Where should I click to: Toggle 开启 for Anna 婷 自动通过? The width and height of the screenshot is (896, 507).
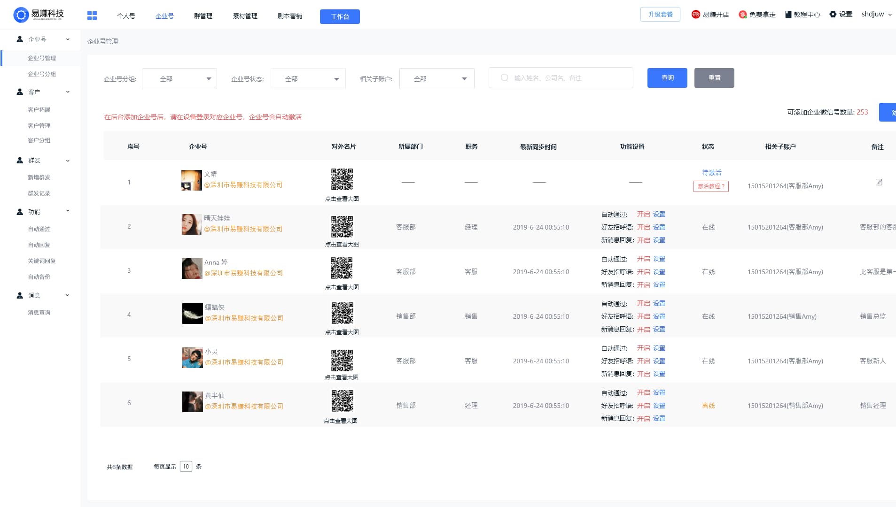pos(643,259)
